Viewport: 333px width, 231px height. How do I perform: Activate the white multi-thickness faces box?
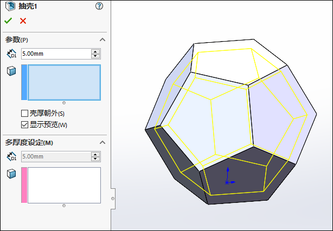(x=64, y=185)
